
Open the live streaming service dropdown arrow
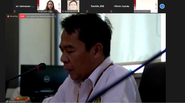pyautogui.click(x=55, y=17)
